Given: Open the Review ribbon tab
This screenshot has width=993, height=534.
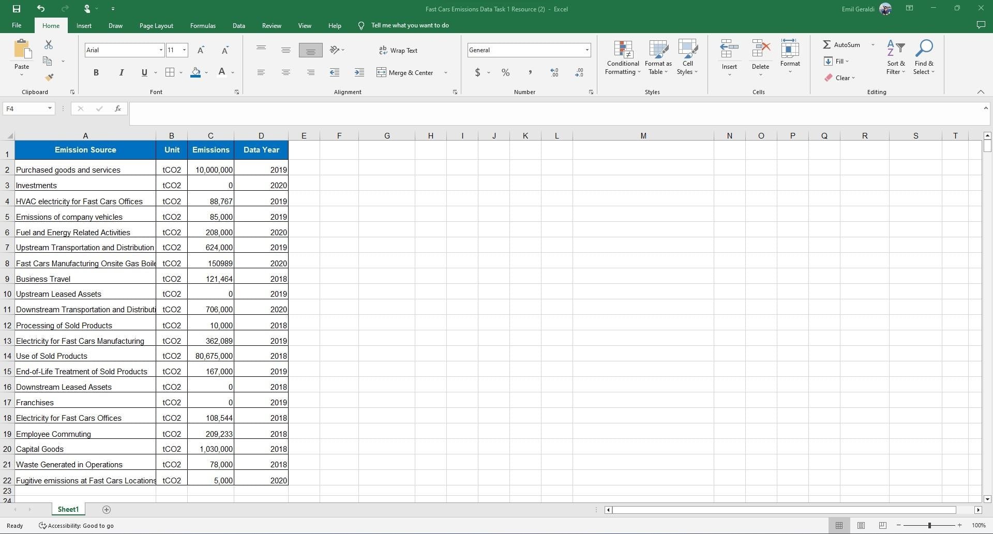Looking at the screenshot, I should coord(272,25).
